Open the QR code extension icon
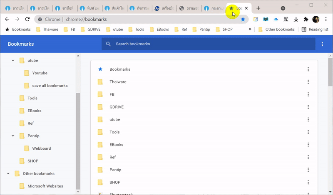The image size is (333, 195). pyautogui.click(x=286, y=19)
